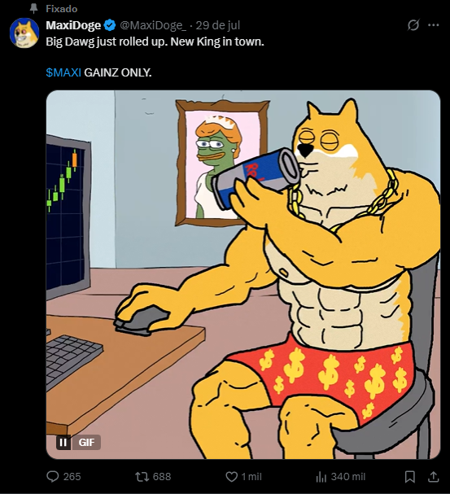Open the muscular doge GIF media
The height and width of the screenshot is (494, 450).
tap(243, 274)
